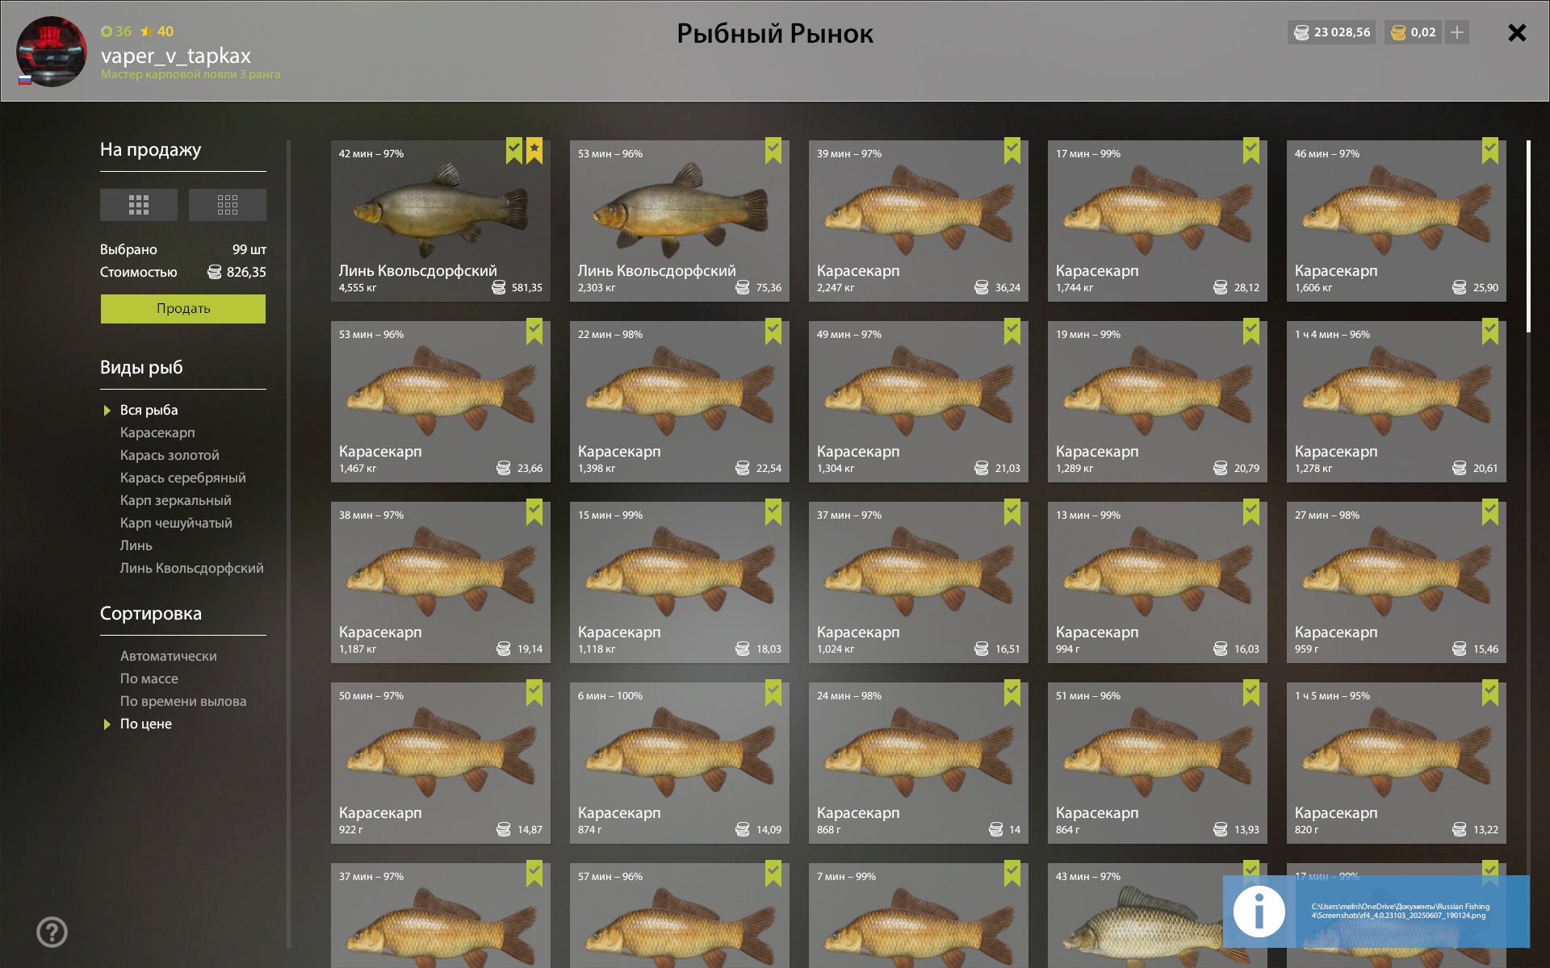Click the player avatar picture

pos(52,52)
